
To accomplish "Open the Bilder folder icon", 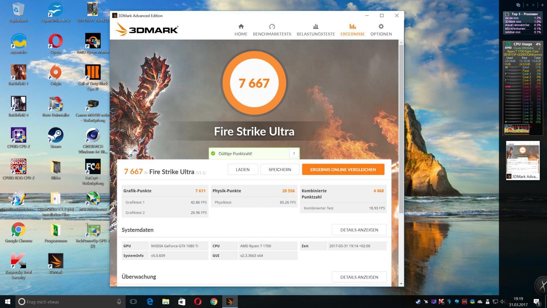I will click(x=56, y=169).
